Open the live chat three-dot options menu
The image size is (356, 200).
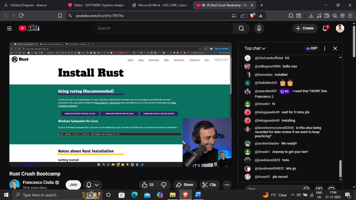[325, 48]
